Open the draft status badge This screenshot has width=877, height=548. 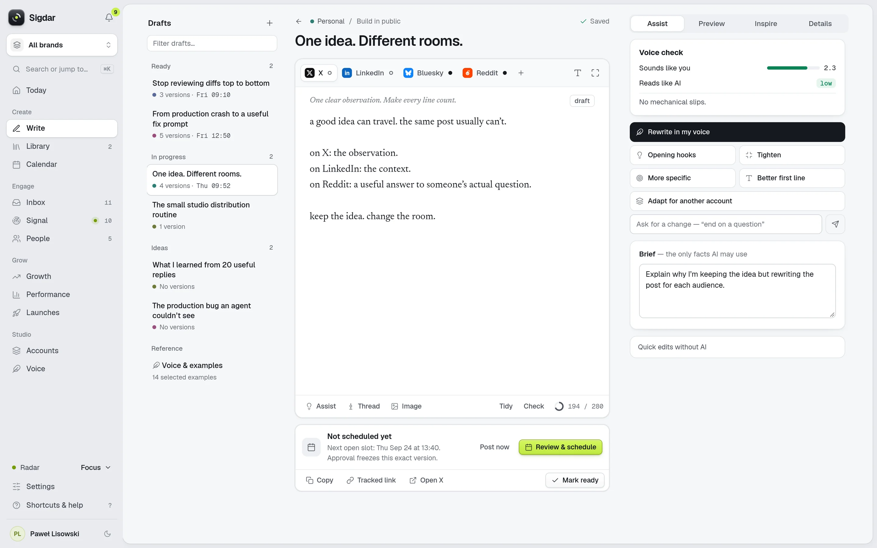pos(582,101)
